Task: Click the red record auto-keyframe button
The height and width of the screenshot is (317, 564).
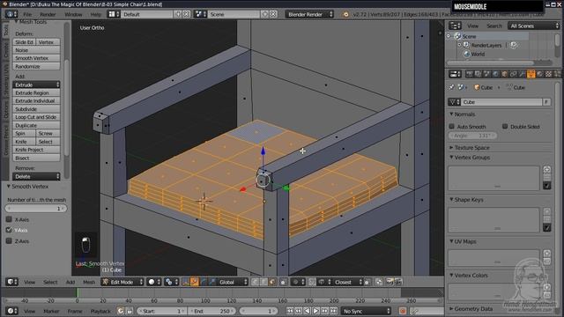Action: click(403, 311)
